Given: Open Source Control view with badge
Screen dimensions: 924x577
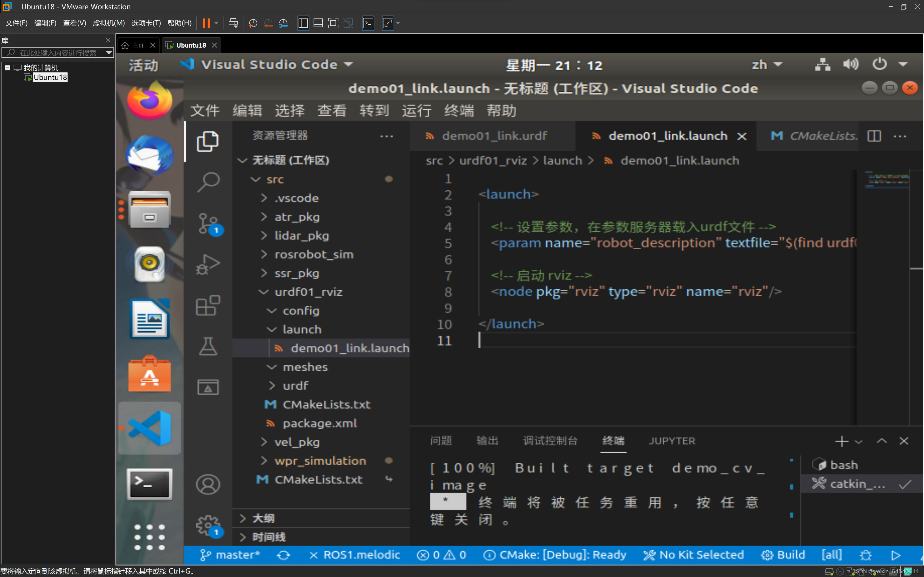Looking at the screenshot, I should [x=208, y=223].
